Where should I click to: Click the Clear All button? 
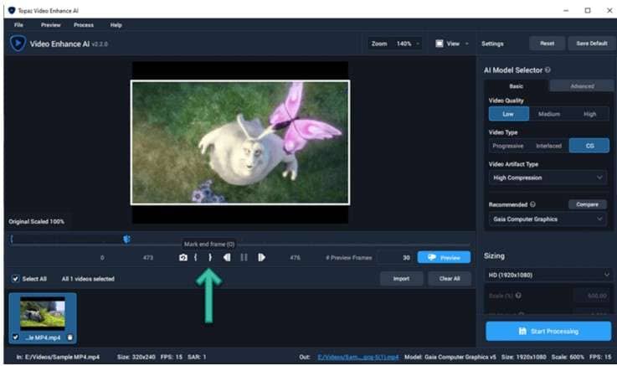tap(450, 279)
